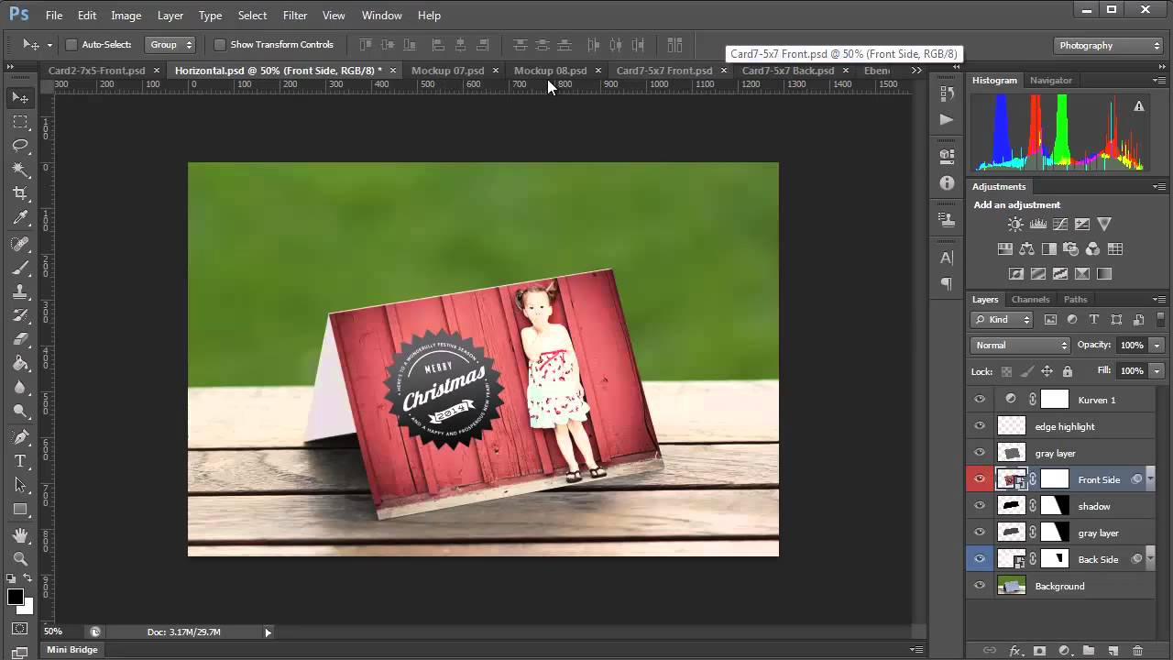1173x660 pixels.
Task: Open the Fill slider dropdown arrow
Action: pos(1157,371)
